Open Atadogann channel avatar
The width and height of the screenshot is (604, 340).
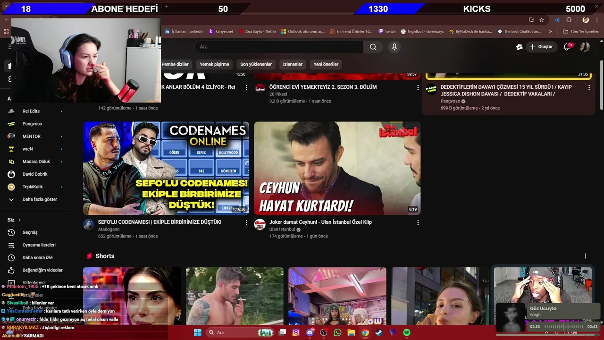coord(89,224)
